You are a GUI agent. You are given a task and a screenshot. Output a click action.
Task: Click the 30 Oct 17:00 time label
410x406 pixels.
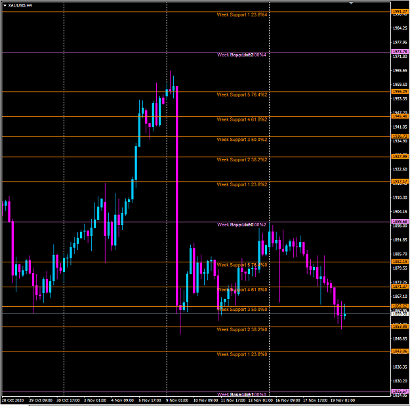click(x=68, y=401)
